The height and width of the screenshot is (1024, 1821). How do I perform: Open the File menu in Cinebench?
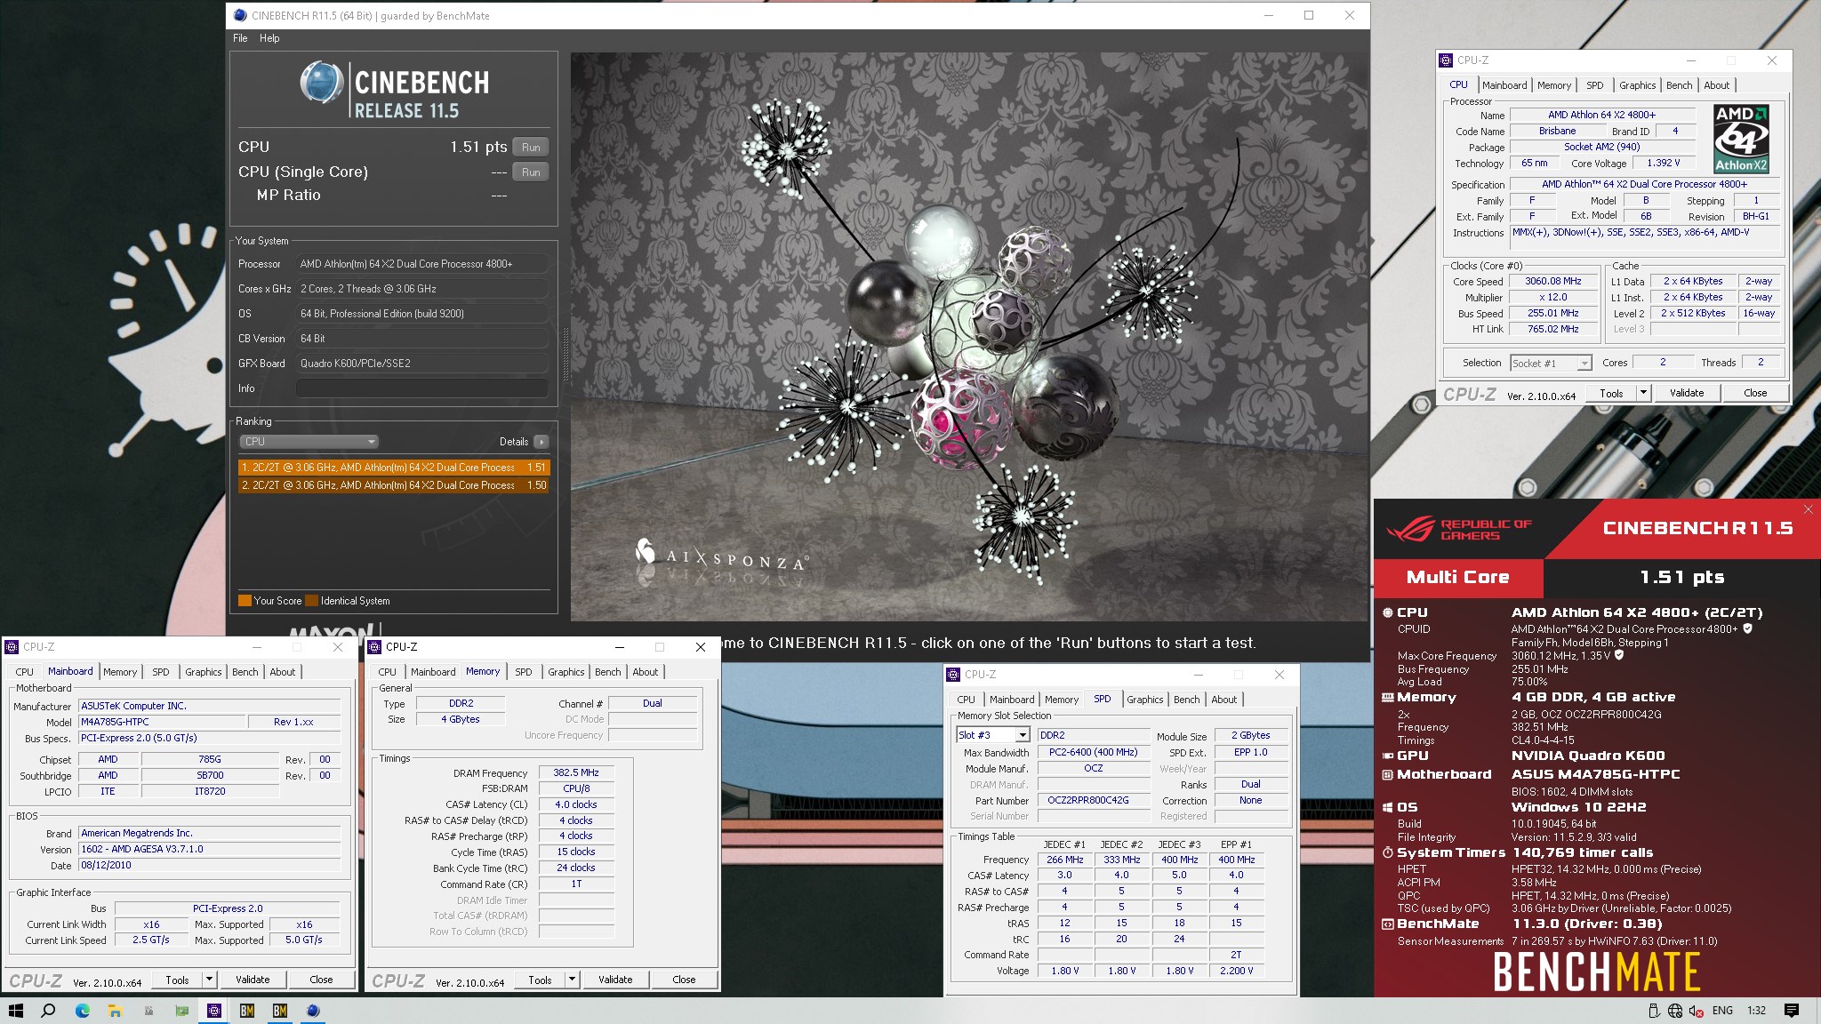click(x=240, y=38)
